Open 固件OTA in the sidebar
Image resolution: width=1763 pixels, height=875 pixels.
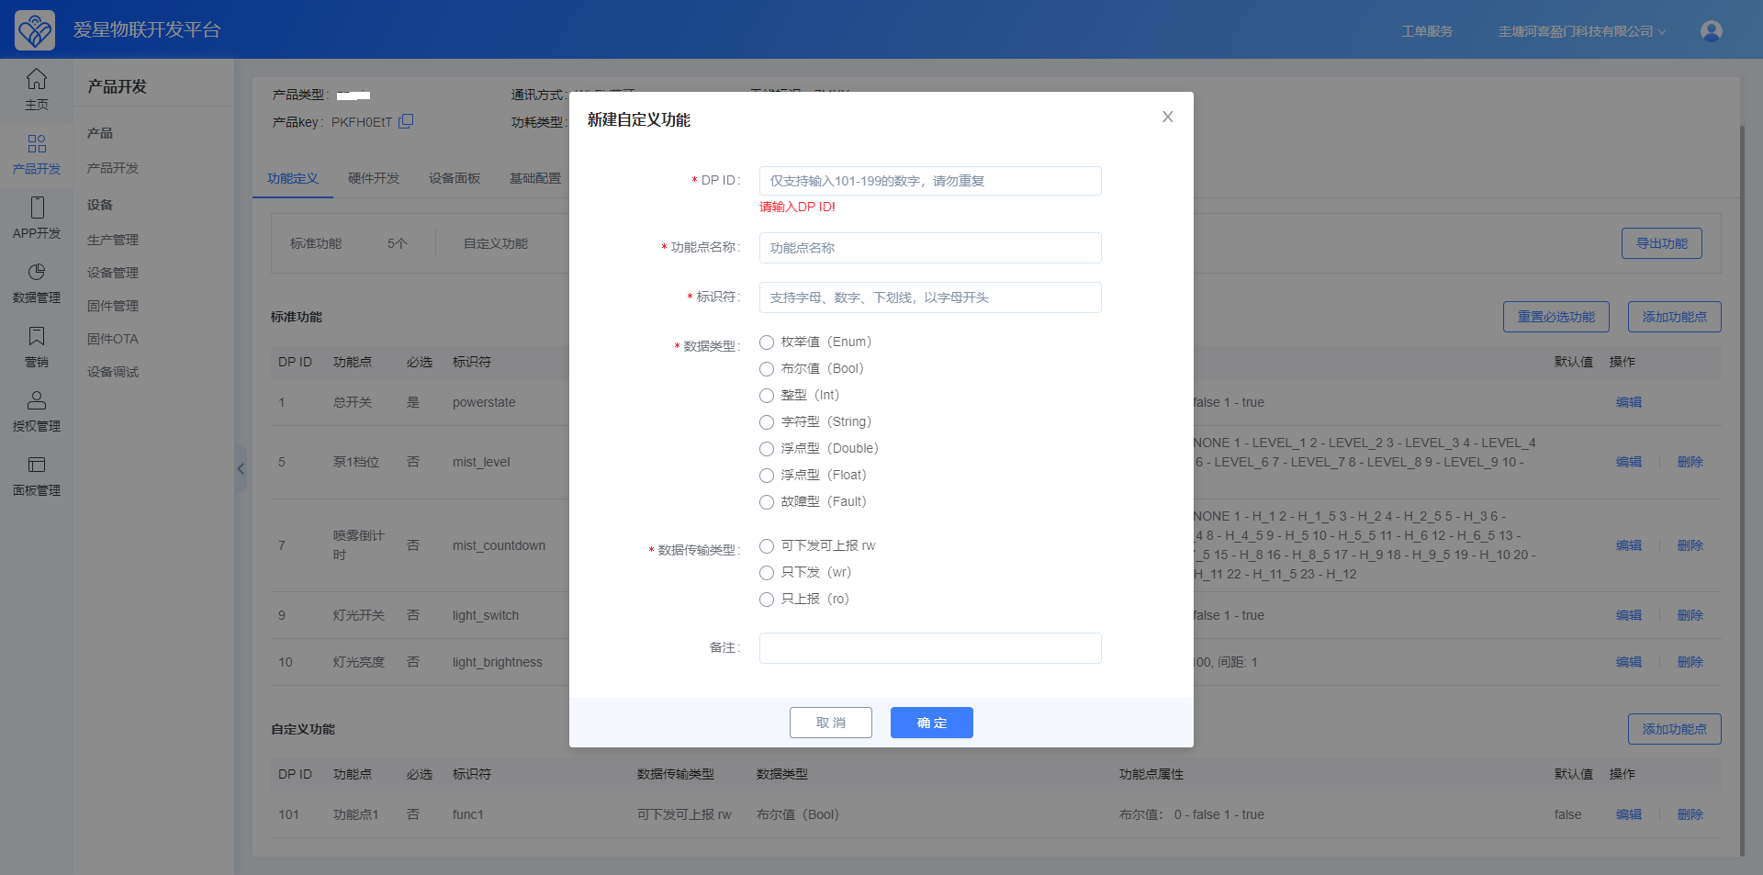[x=113, y=339]
